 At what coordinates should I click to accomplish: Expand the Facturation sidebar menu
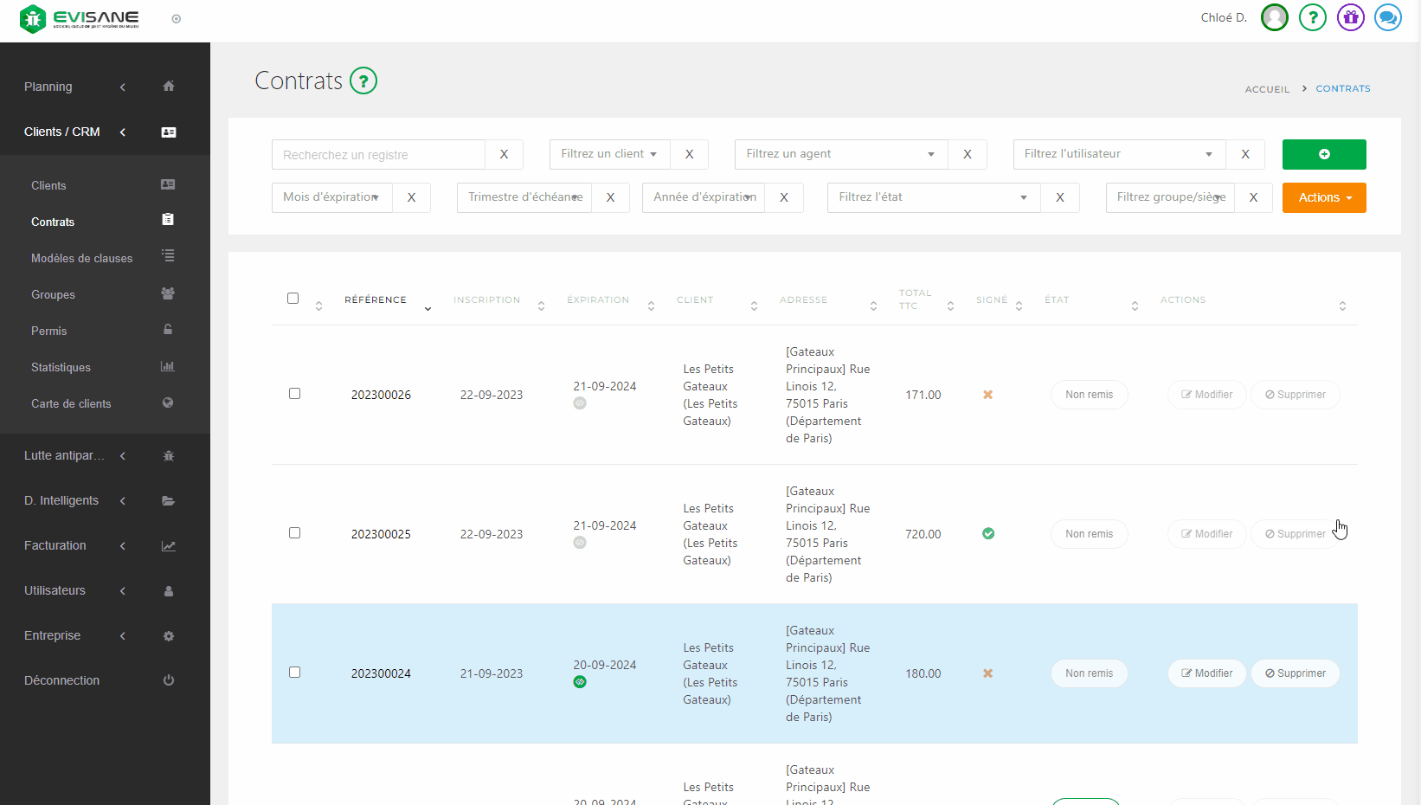[x=55, y=545]
